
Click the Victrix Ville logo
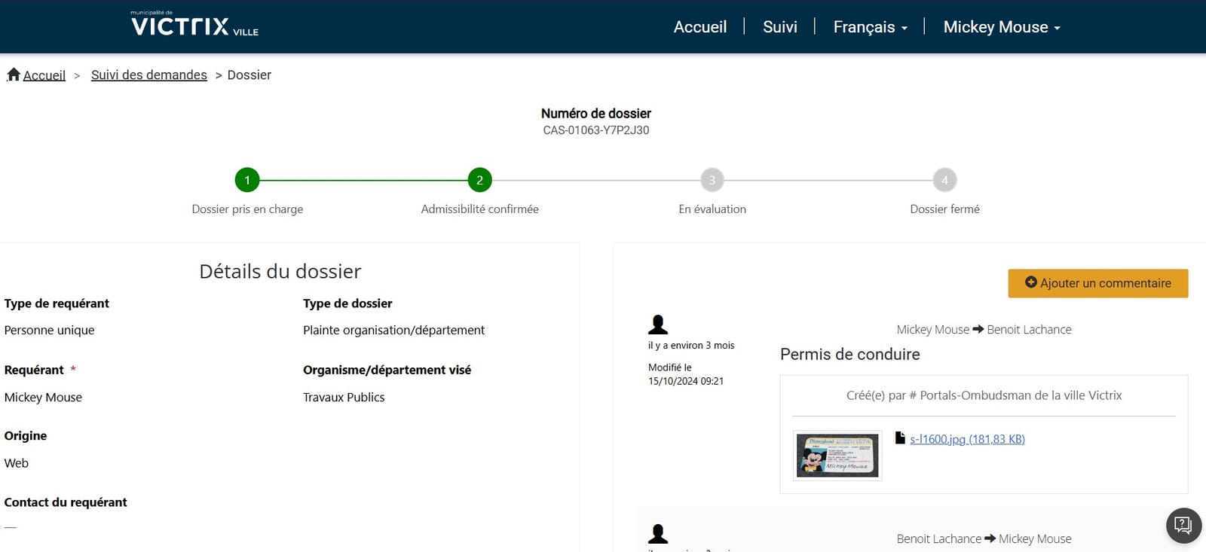point(194,25)
